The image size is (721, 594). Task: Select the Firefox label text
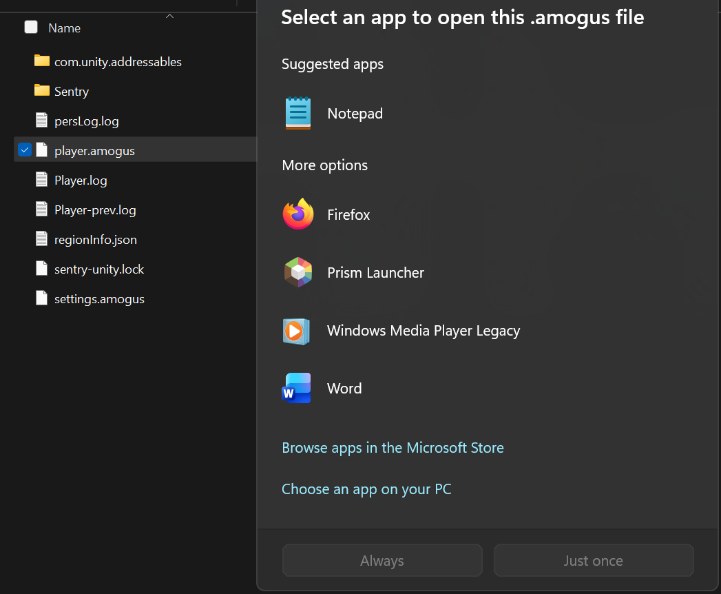coord(348,214)
